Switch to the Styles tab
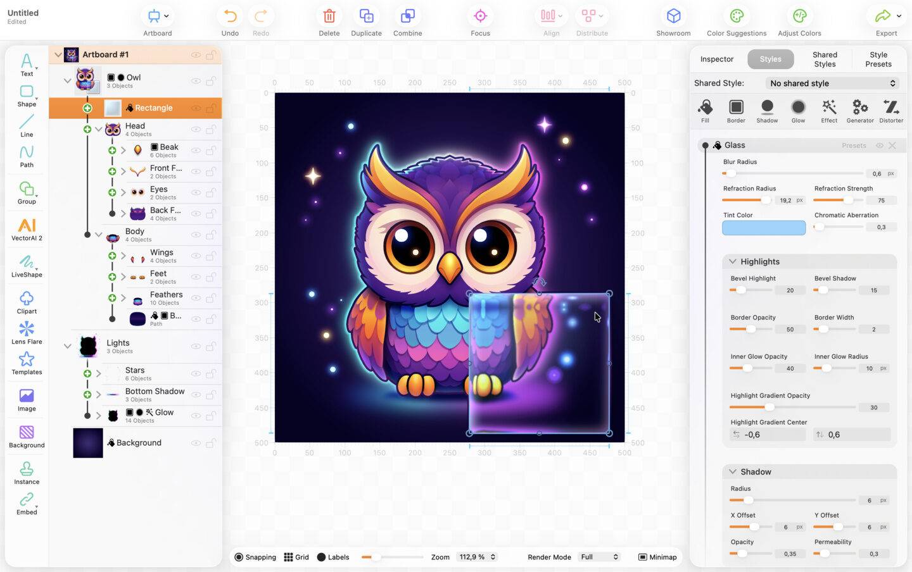This screenshot has height=572, width=912. pos(770,59)
